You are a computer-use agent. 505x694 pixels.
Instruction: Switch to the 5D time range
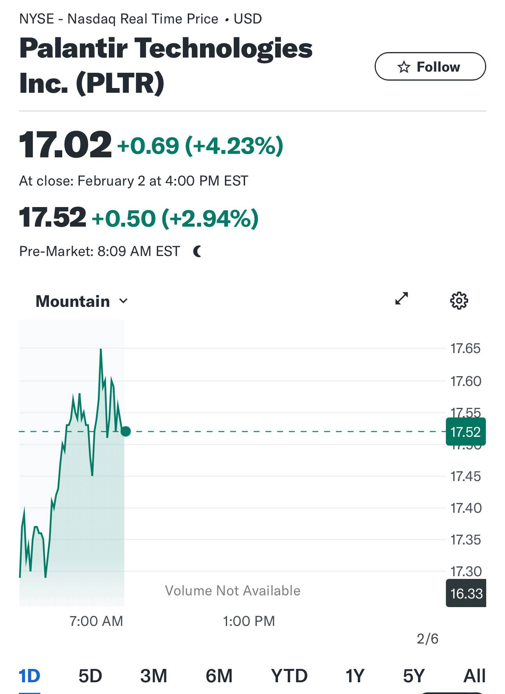click(x=90, y=676)
